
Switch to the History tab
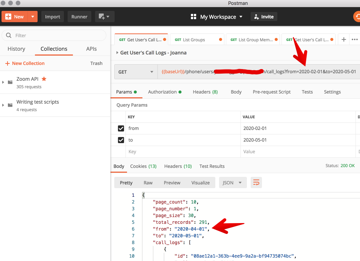(x=16, y=49)
